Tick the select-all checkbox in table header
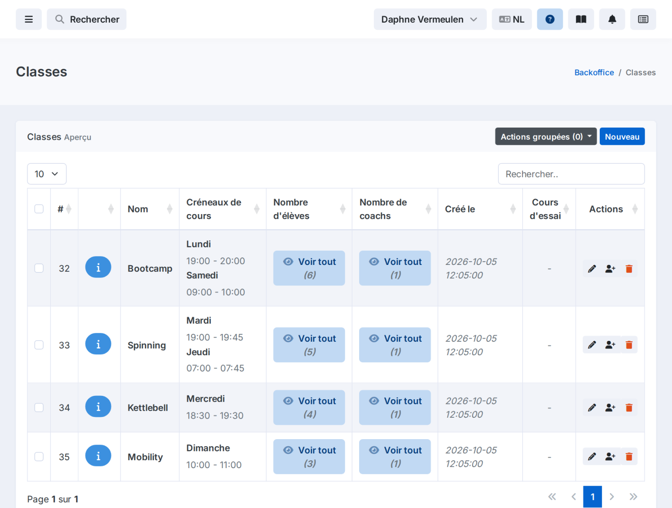 (x=39, y=209)
